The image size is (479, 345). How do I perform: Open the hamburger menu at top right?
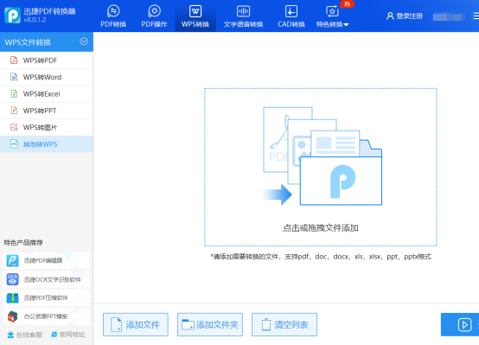[476, 16]
